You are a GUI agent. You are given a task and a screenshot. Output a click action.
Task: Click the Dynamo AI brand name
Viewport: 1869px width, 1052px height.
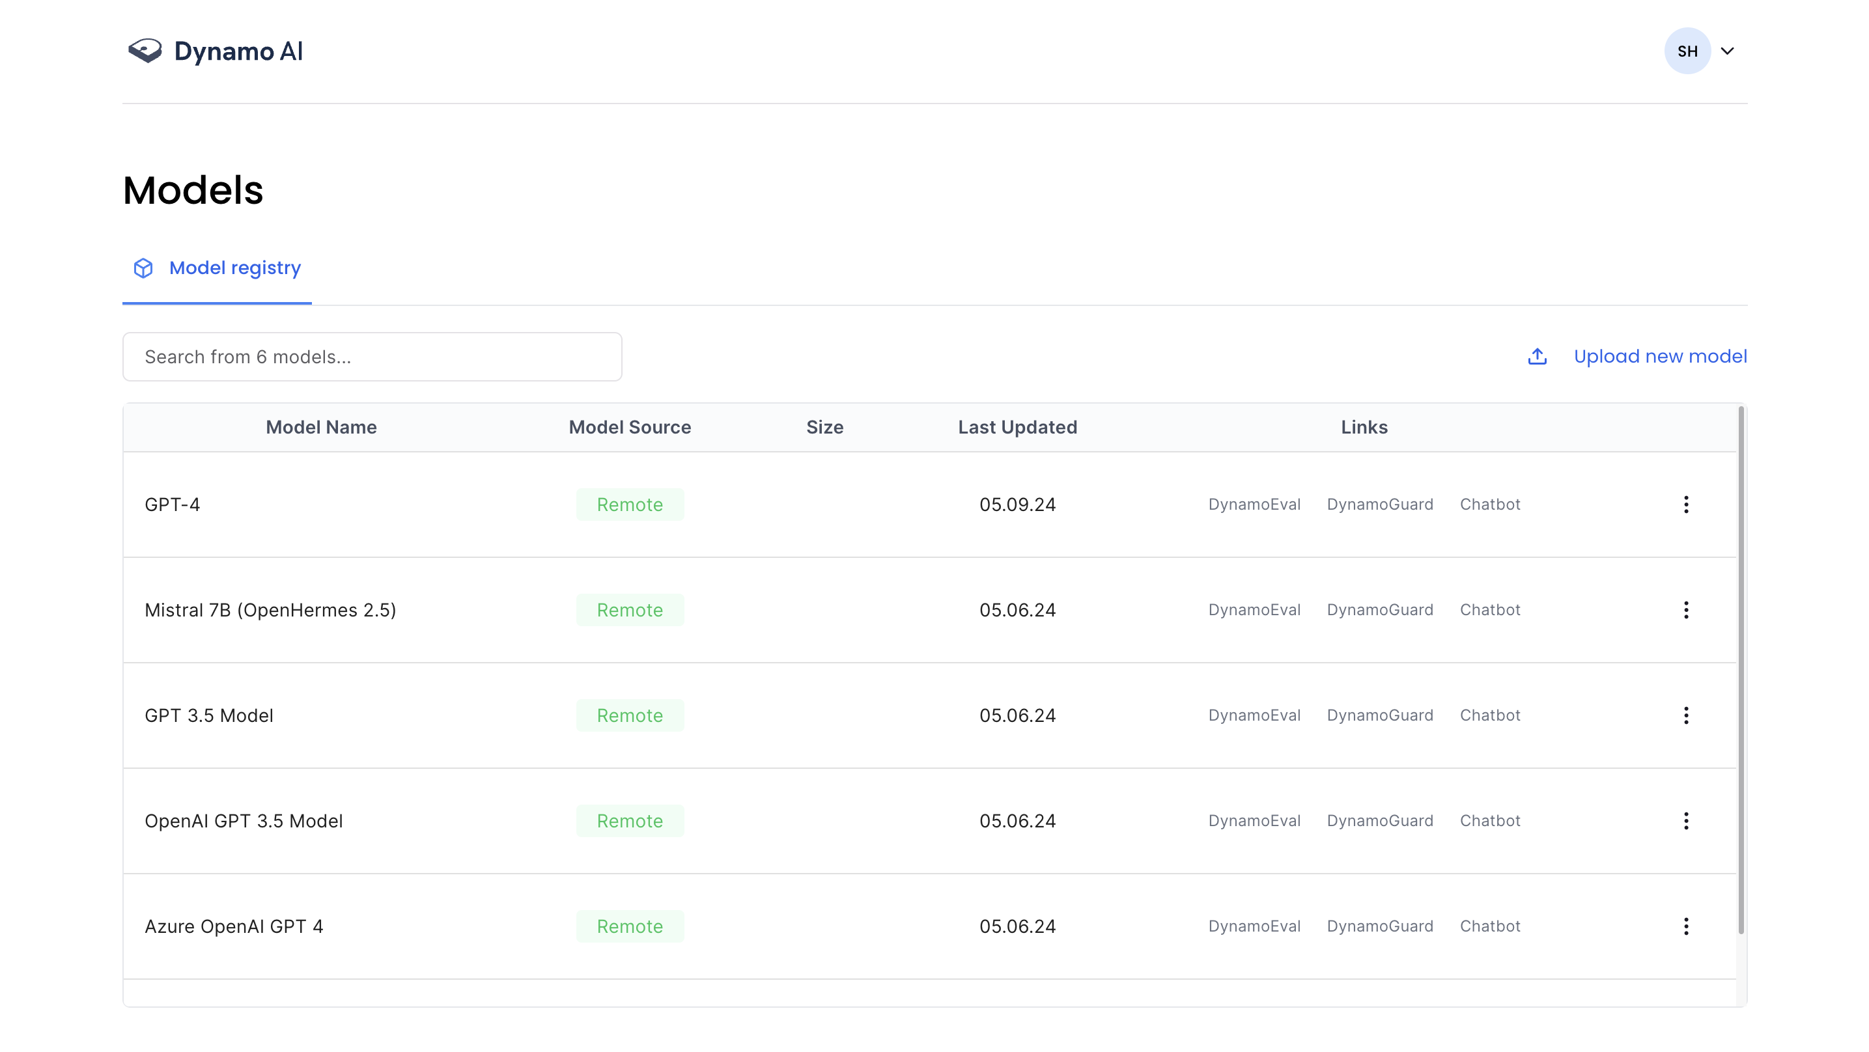point(239,51)
